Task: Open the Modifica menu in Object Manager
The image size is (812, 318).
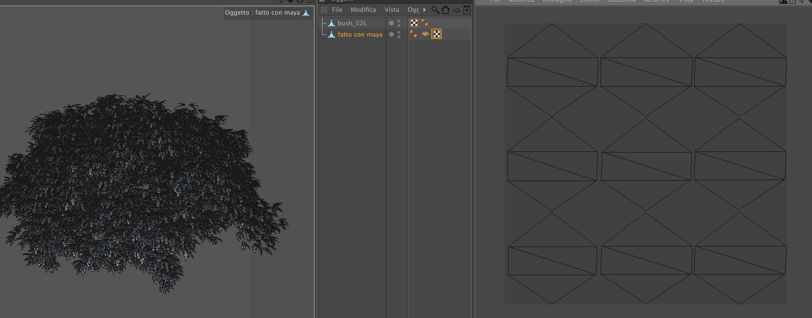Action: tap(363, 10)
